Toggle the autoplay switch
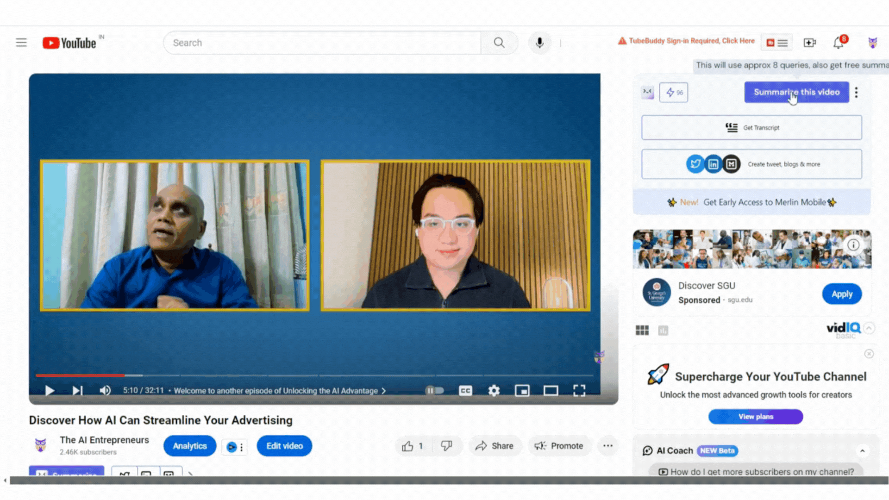The height and width of the screenshot is (500, 889). [434, 391]
